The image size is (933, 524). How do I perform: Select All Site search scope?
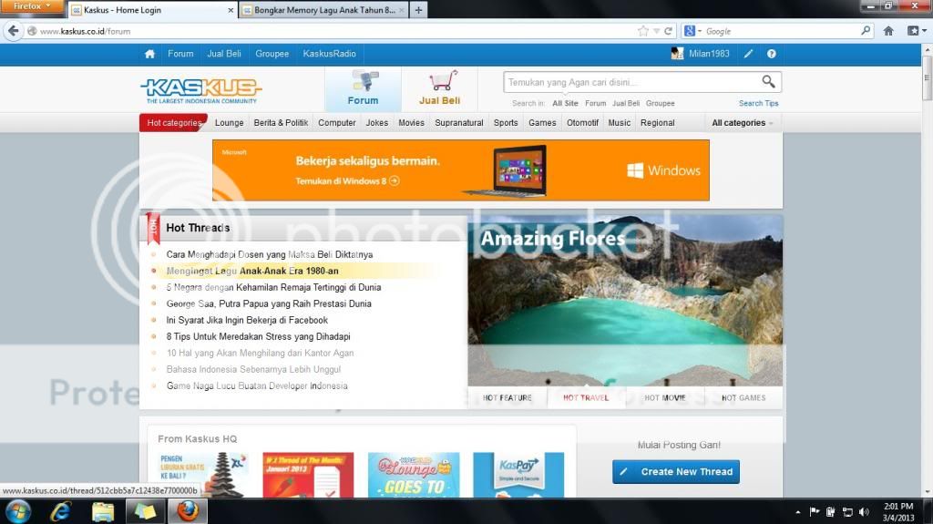(565, 104)
